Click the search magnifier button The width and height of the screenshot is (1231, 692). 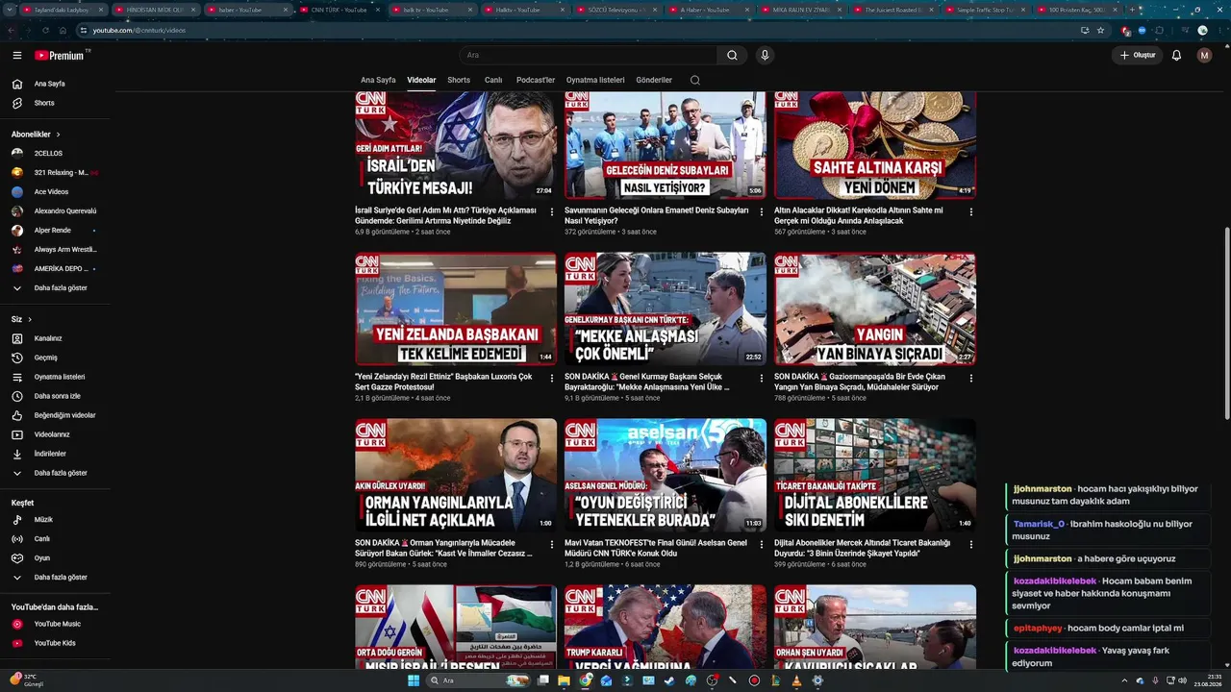point(732,56)
